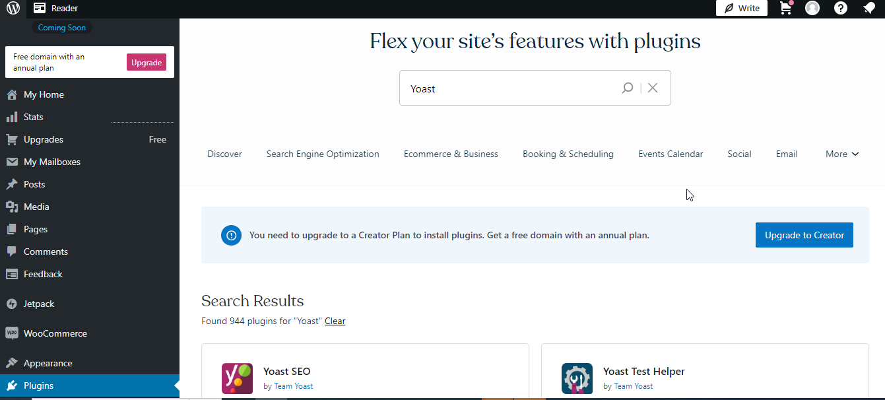The height and width of the screenshot is (400, 885).
Task: Open the Reader from the top bar
Action: (x=56, y=9)
